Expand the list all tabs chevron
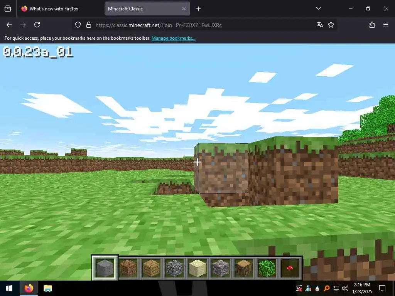 tap(318, 8)
